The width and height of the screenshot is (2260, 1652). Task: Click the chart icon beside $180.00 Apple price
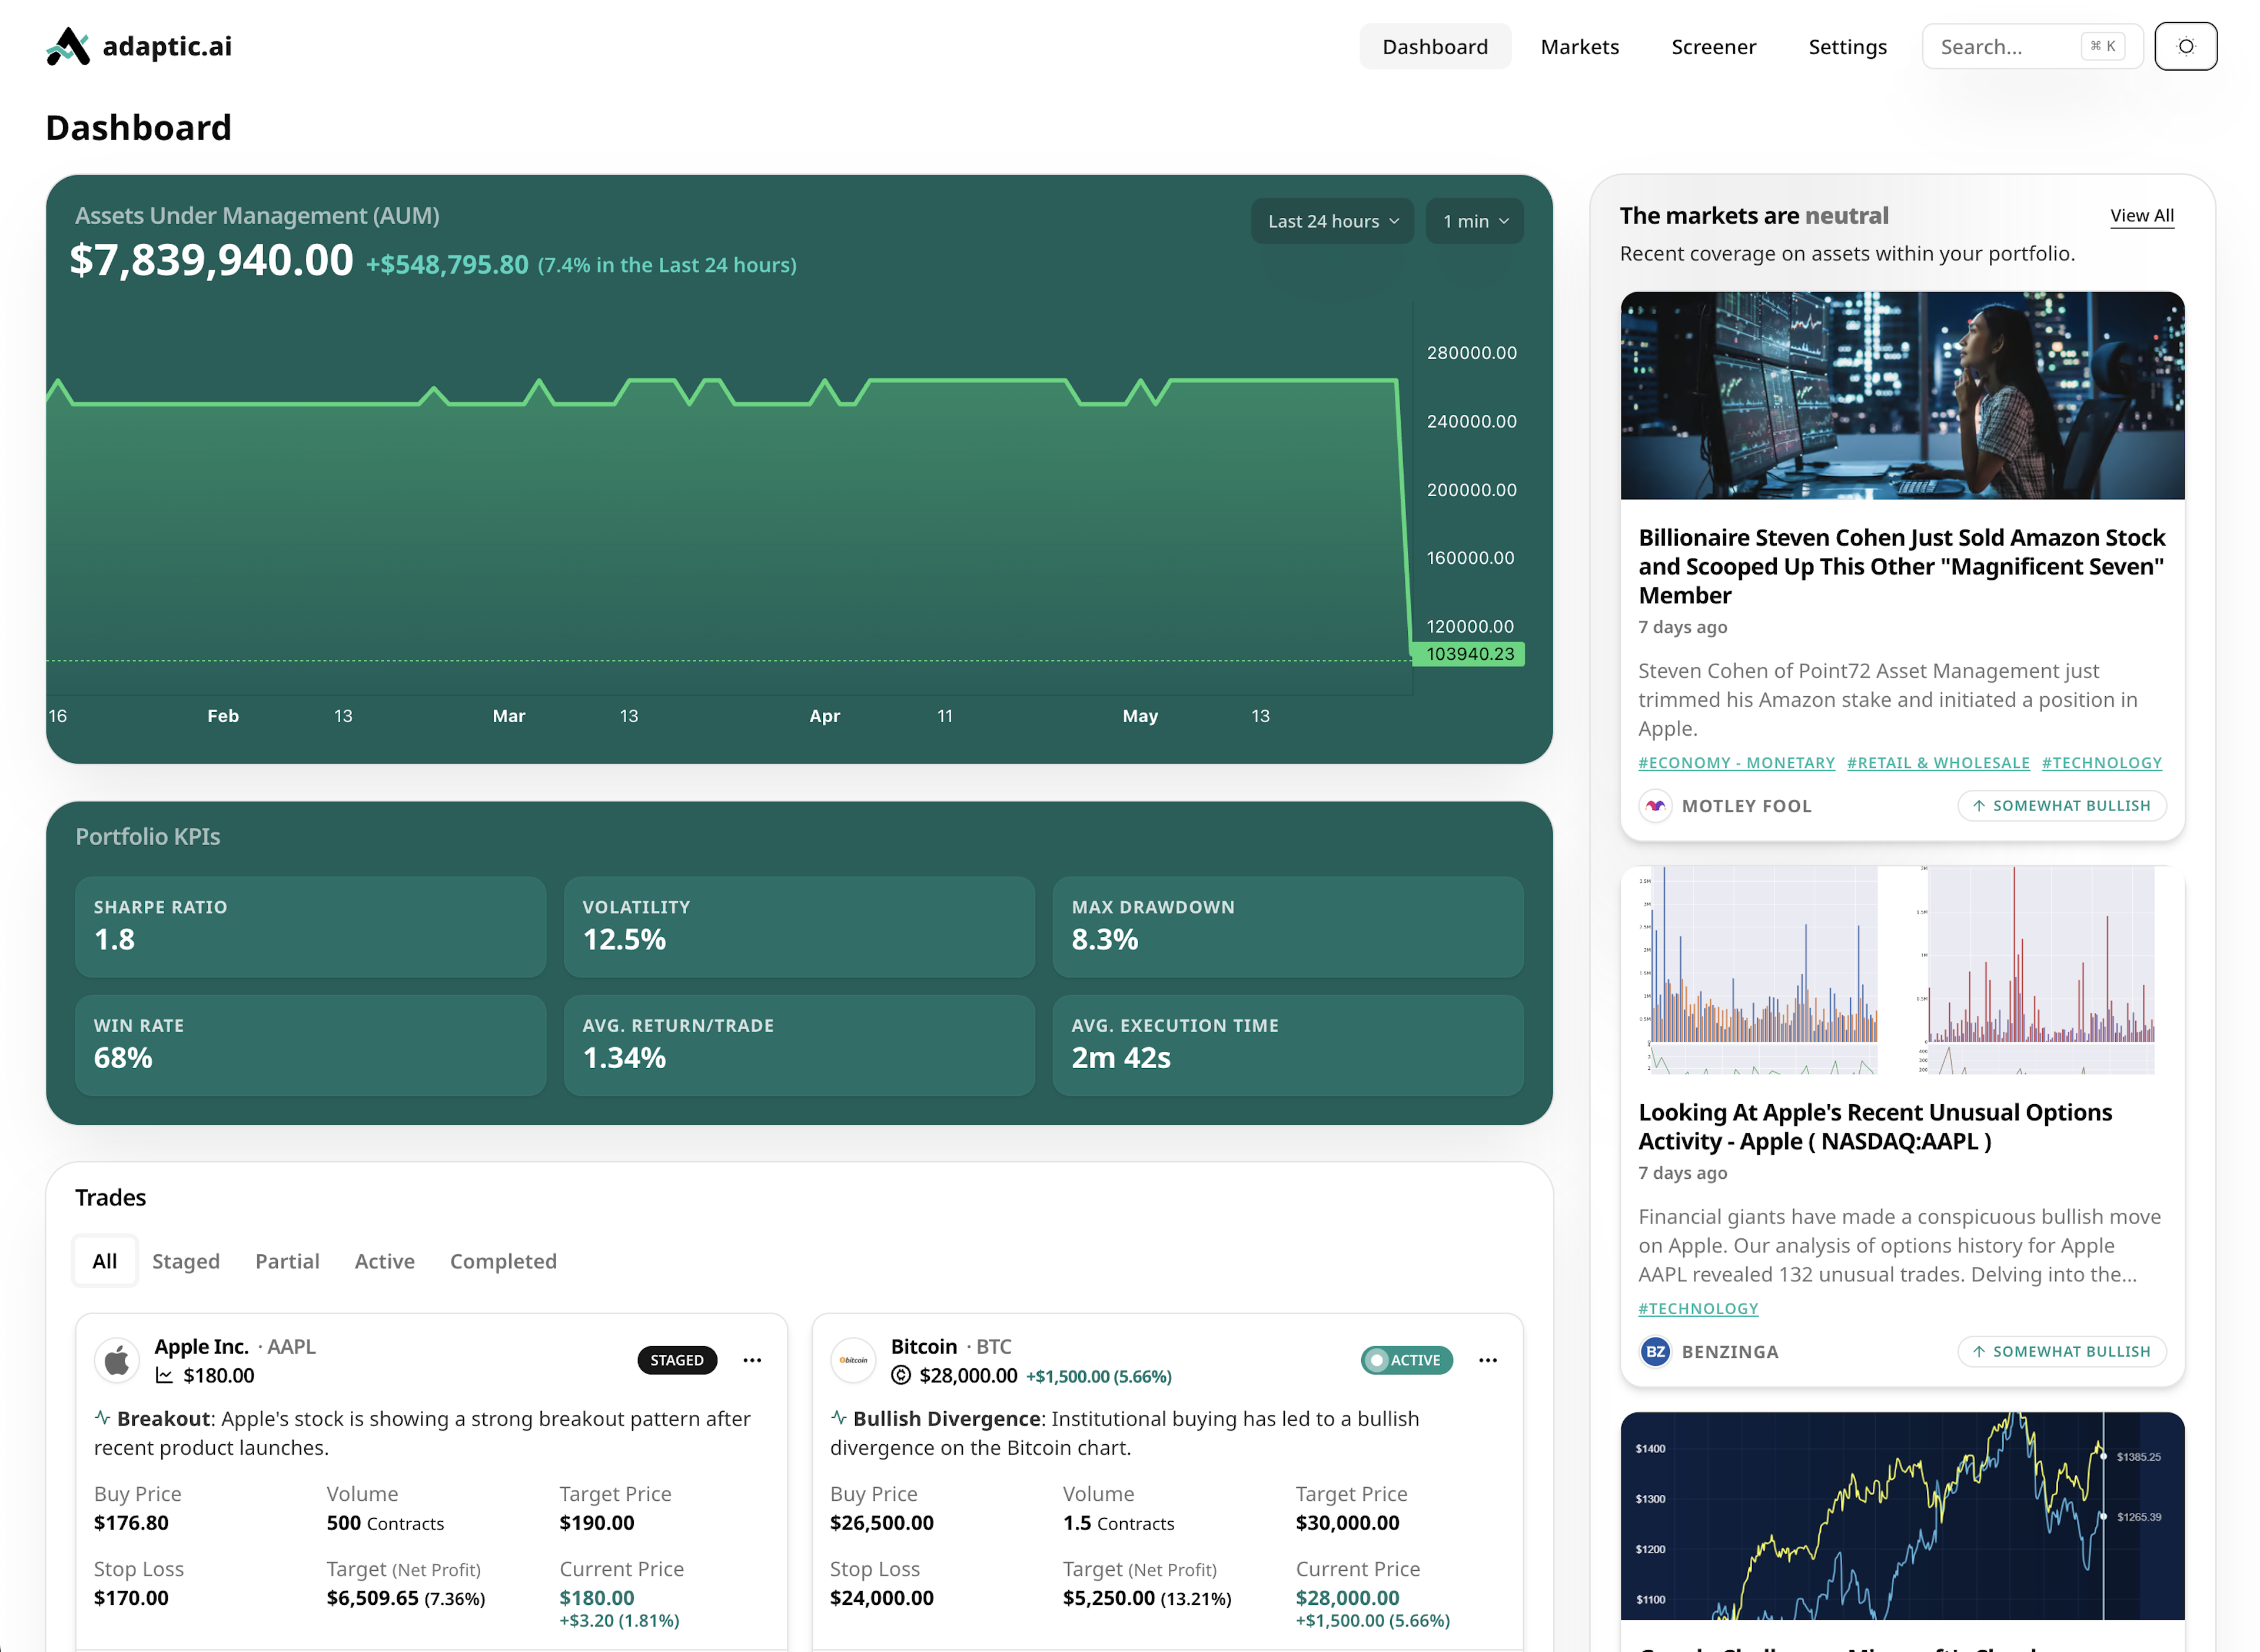point(164,1376)
